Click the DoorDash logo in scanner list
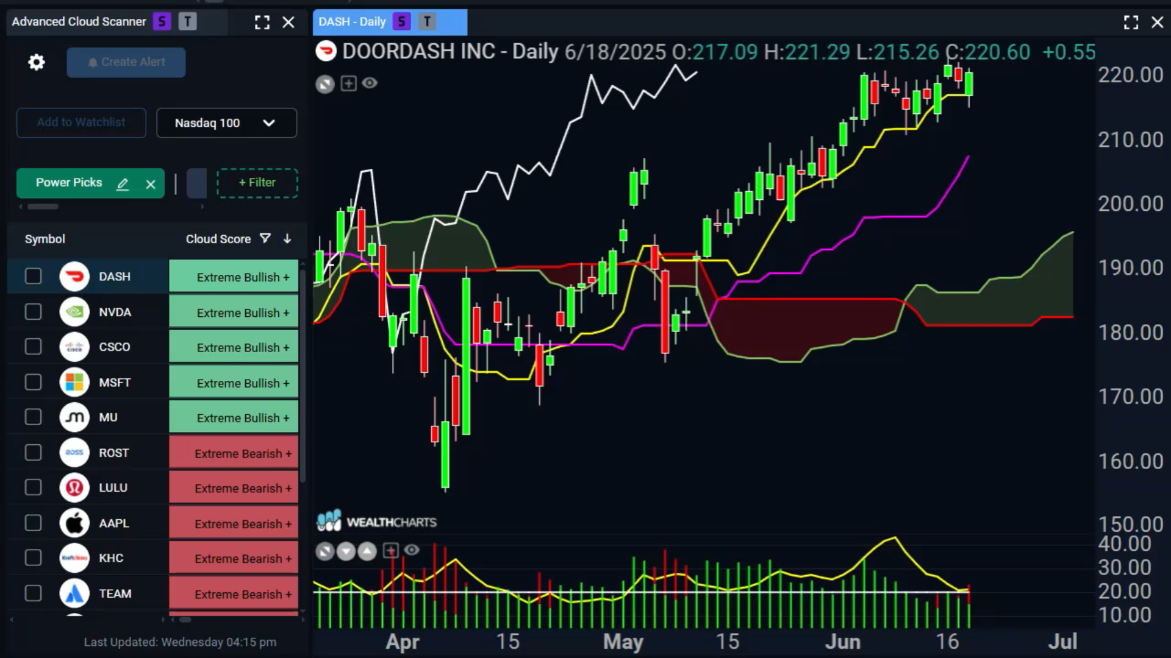 coord(74,277)
